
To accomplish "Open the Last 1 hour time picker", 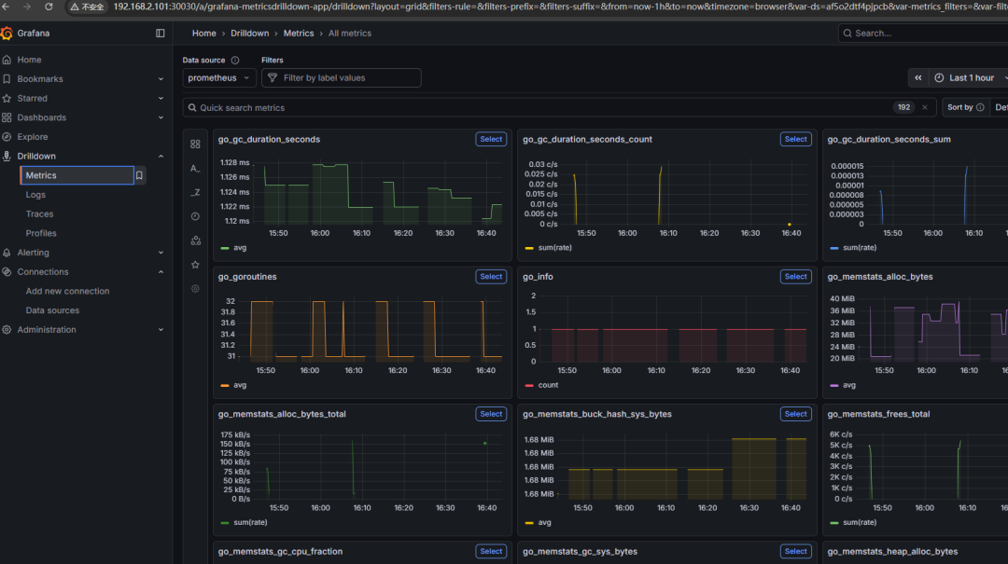I will tap(970, 77).
